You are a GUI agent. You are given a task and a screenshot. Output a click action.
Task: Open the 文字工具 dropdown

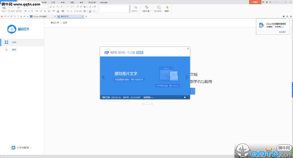coord(146,11)
